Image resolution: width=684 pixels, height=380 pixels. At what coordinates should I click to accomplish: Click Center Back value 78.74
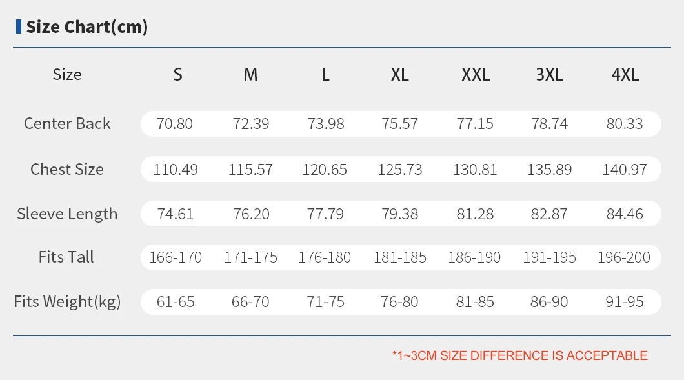[x=550, y=123]
